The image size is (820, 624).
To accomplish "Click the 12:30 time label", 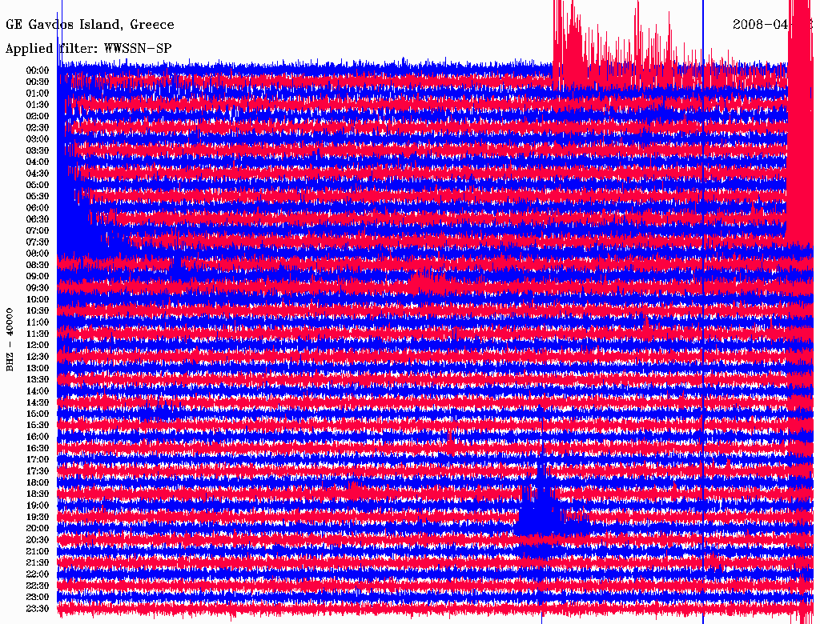I will pos(37,357).
